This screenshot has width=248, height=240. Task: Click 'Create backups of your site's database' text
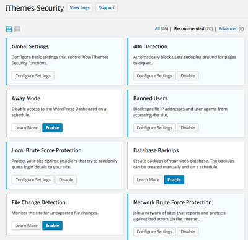(184, 164)
